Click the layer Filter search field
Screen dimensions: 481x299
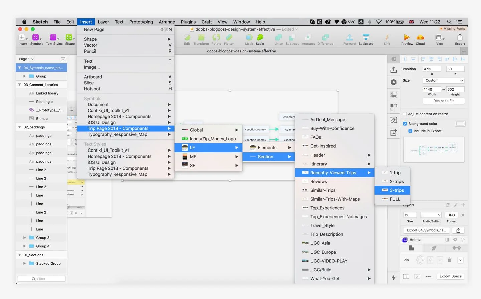(x=41, y=279)
